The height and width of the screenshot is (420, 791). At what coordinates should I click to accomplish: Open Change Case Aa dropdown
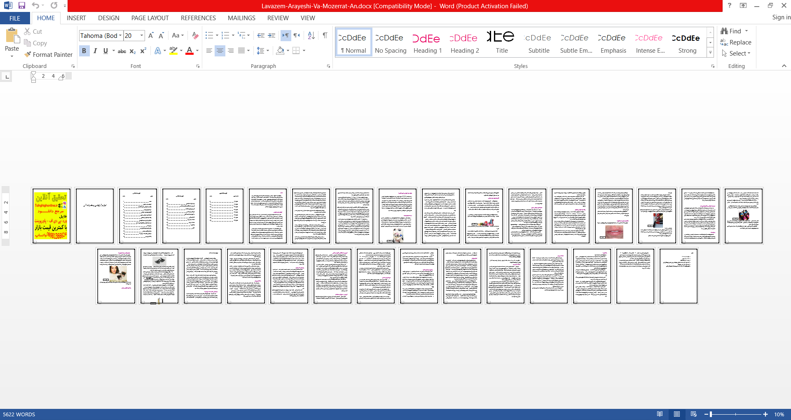click(178, 36)
